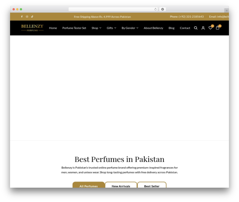Go to the Home menu item

click(x=53, y=28)
